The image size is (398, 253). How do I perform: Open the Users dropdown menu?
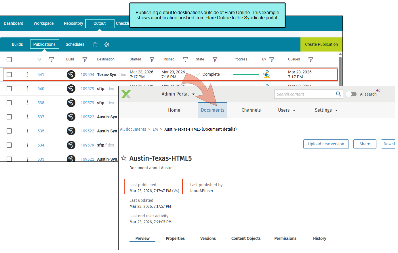(x=287, y=110)
